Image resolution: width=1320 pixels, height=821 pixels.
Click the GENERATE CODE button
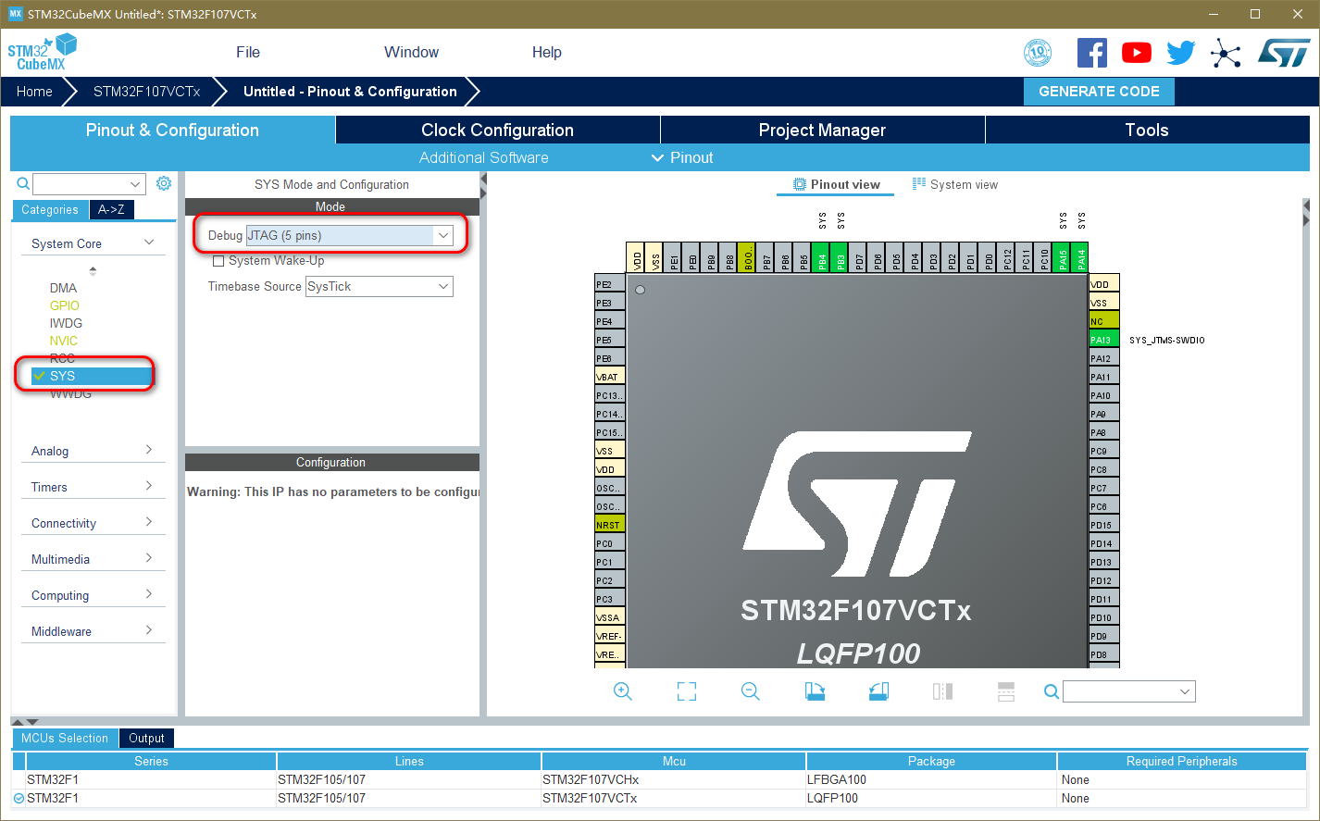pos(1099,92)
